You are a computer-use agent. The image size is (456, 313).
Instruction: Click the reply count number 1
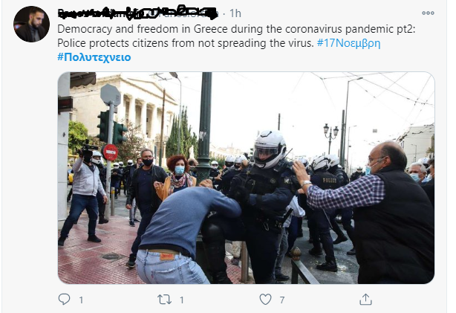point(81,300)
